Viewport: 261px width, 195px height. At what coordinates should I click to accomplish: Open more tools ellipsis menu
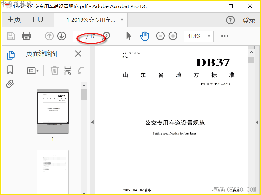coord(225,36)
